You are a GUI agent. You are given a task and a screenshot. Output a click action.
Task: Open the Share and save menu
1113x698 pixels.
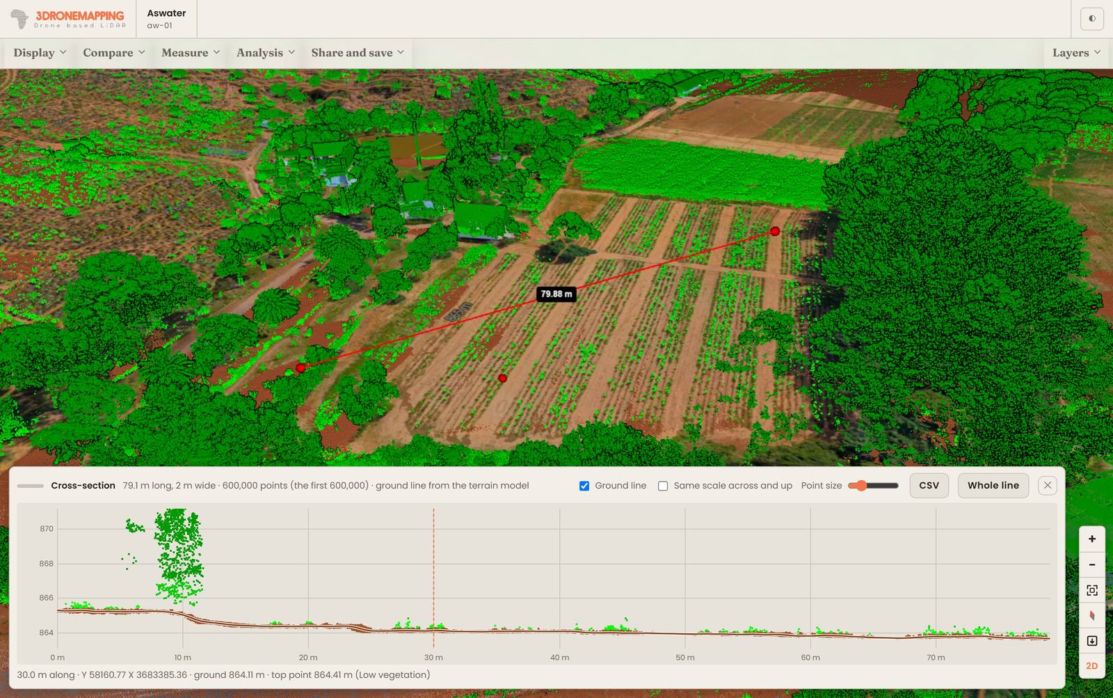coord(358,53)
